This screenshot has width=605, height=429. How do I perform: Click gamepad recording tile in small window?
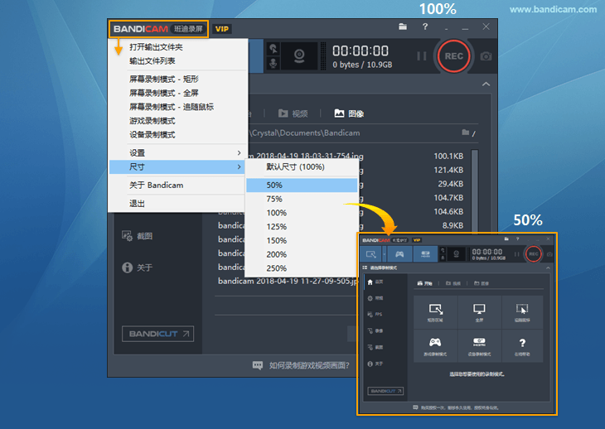pos(436,346)
